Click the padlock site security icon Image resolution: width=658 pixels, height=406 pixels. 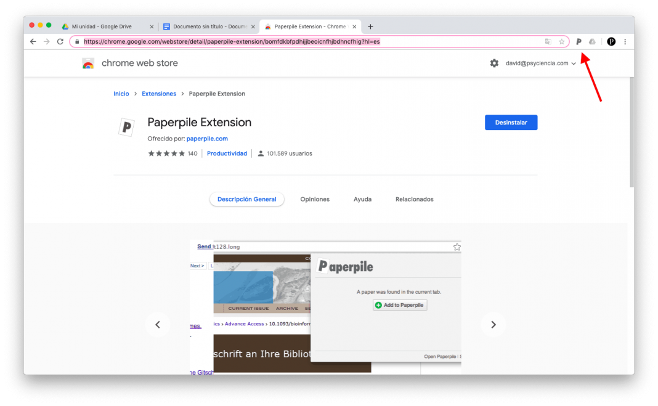pos(77,41)
